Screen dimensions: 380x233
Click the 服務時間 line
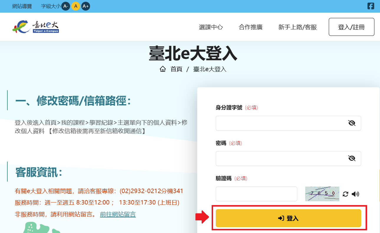point(97,202)
